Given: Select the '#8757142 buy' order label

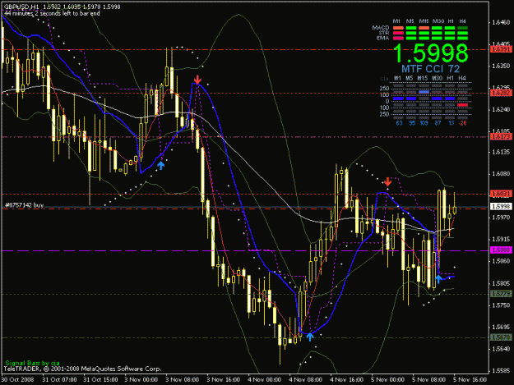Looking at the screenshot, I should pyautogui.click(x=24, y=205).
